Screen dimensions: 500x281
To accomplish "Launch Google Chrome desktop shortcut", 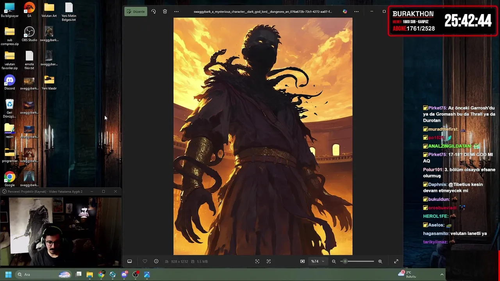I will [x=10, y=180].
